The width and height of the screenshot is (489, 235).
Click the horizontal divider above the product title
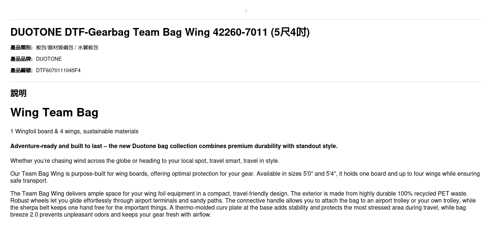pyautogui.click(x=246, y=20)
